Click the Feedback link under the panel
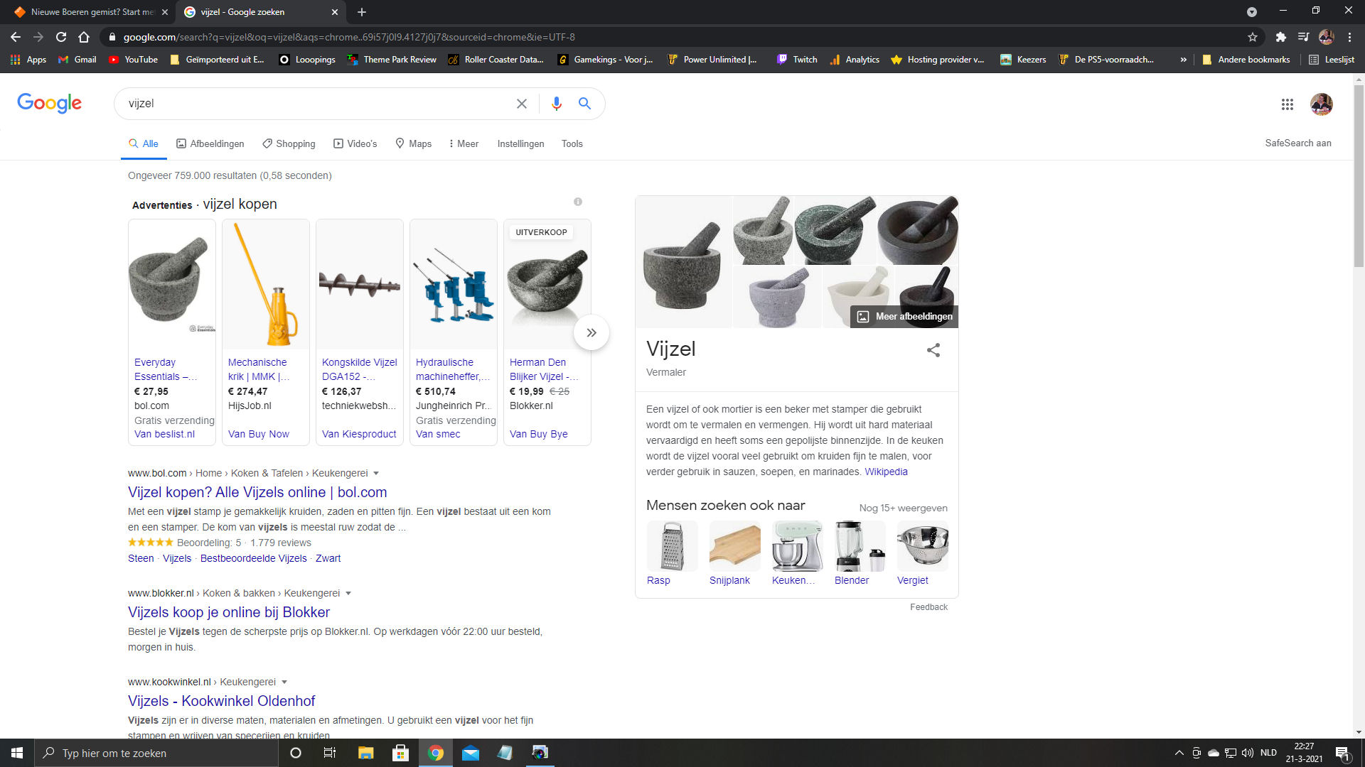This screenshot has height=767, width=1365. (x=928, y=607)
